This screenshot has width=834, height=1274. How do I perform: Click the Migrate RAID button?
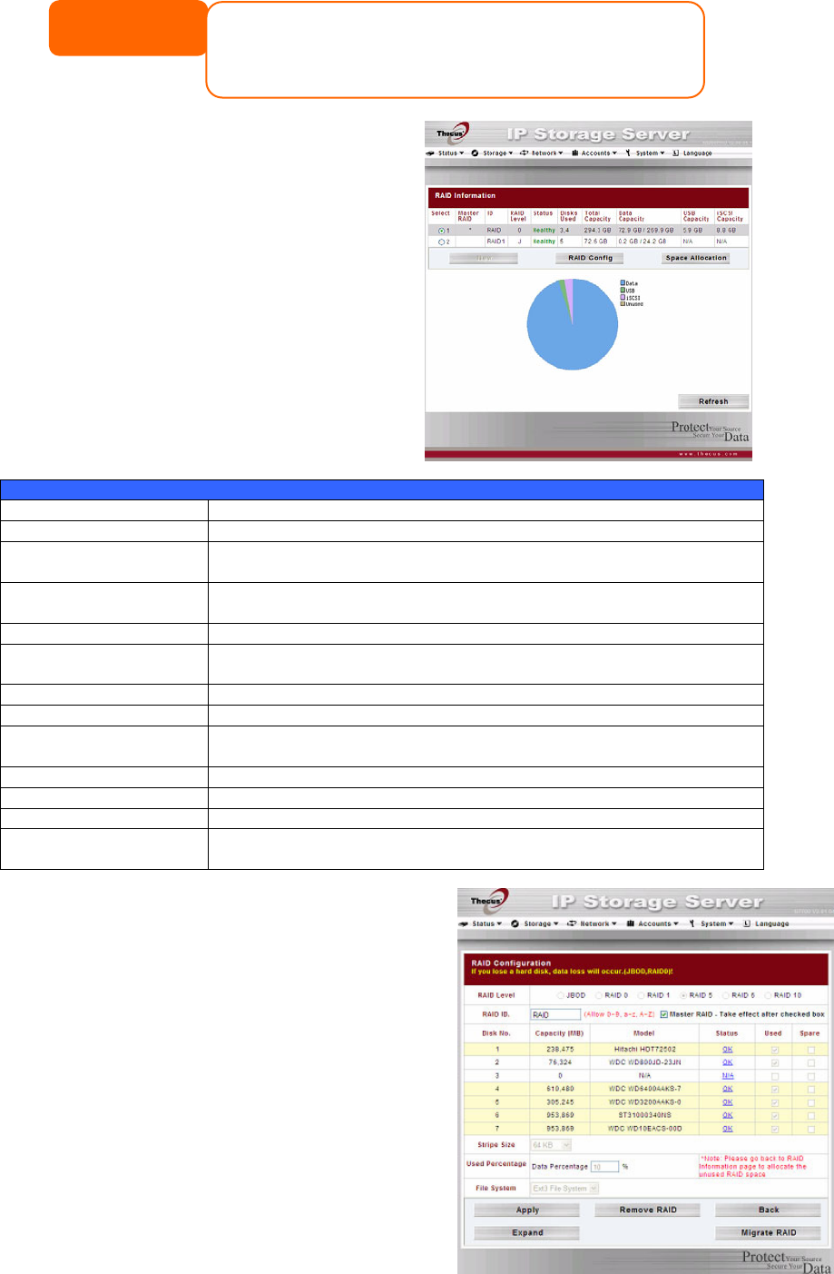[769, 1232]
